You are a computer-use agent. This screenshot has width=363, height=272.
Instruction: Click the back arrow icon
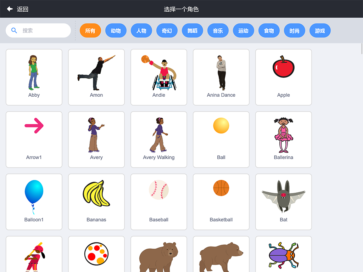click(x=10, y=9)
